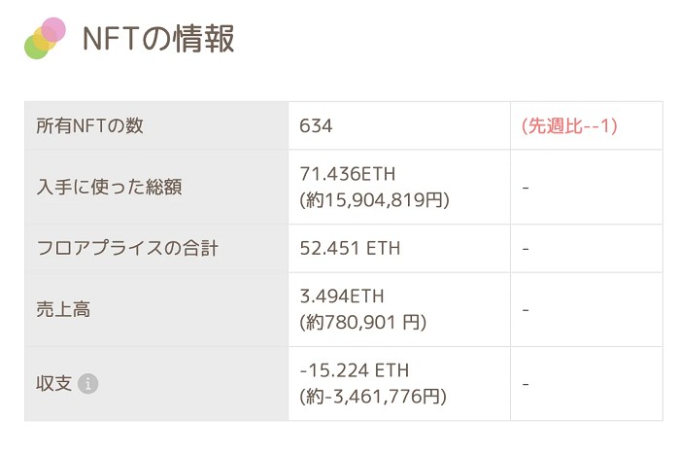Click the 3.494ETH sales value
The image size is (680, 454).
tap(343, 297)
